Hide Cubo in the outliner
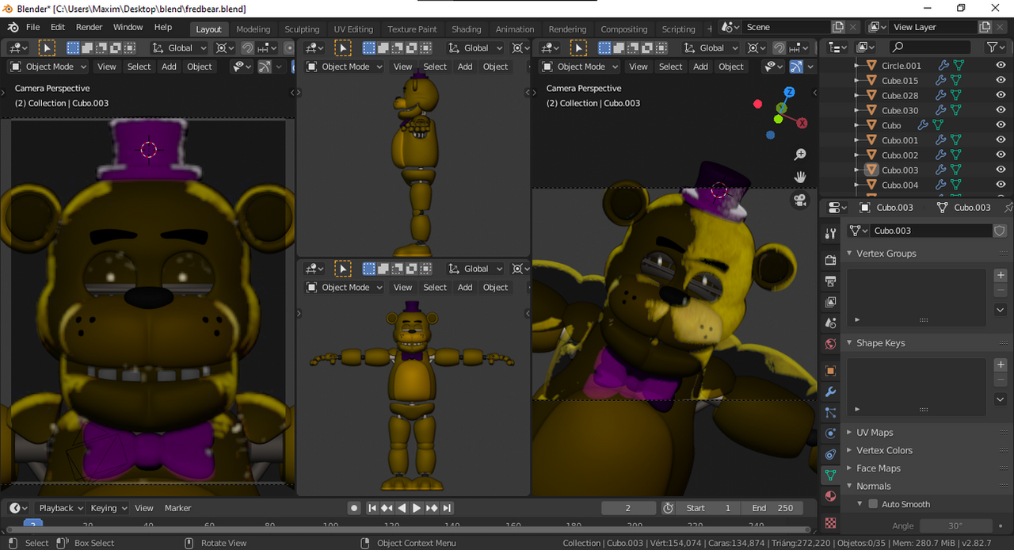 pos(1001,125)
